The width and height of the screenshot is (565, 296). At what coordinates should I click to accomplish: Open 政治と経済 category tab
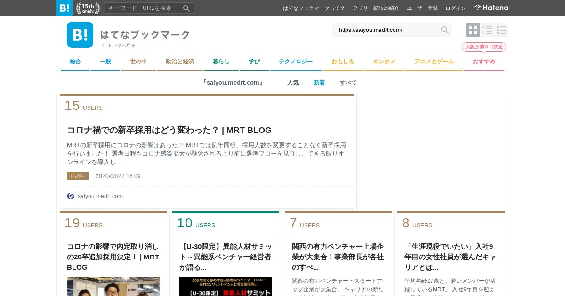pos(180,62)
